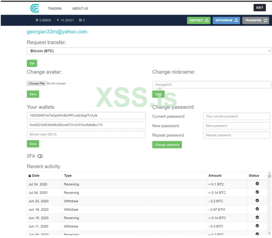Click Save under Change nickname
The width and height of the screenshot is (272, 238).
click(158, 94)
